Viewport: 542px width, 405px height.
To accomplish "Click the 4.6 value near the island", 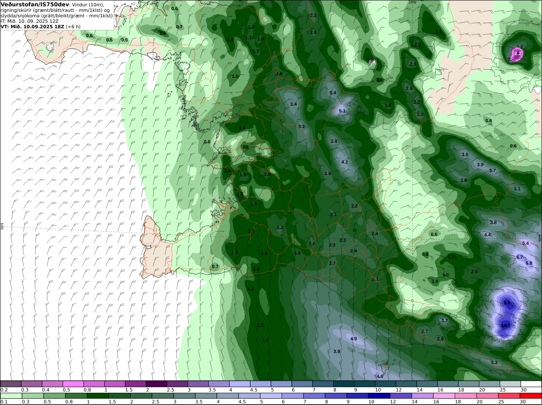I will (380, 376).
